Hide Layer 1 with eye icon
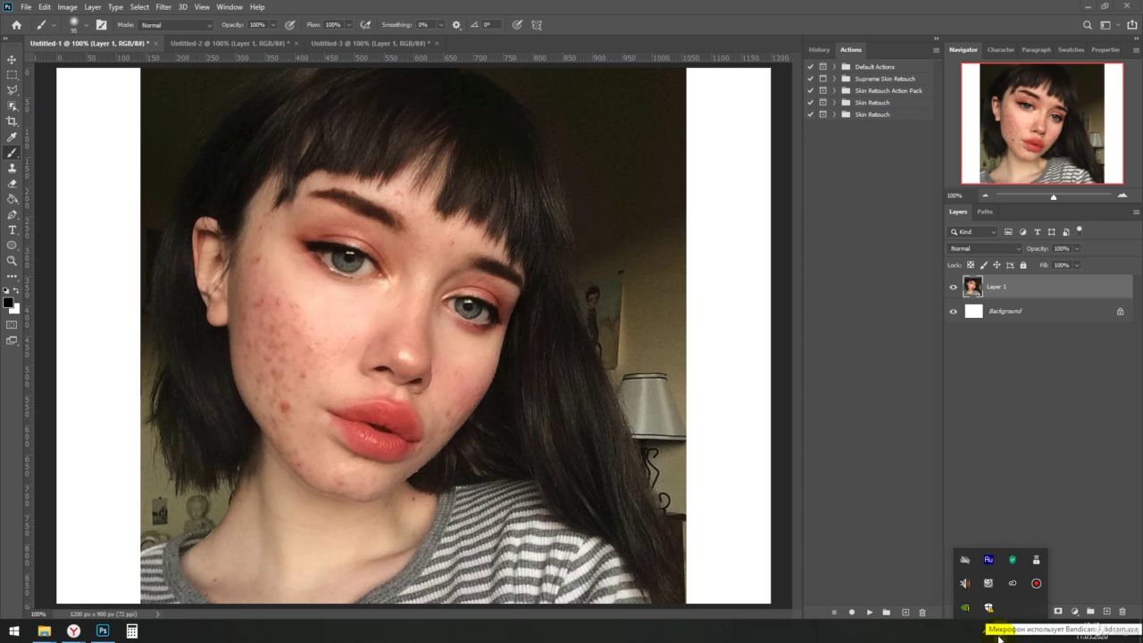Image resolution: width=1143 pixels, height=643 pixels. click(x=953, y=287)
